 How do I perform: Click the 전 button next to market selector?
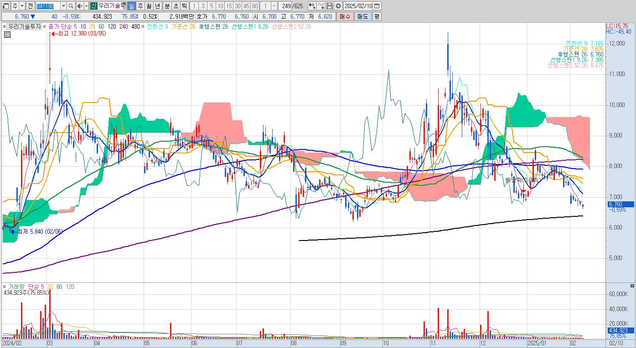point(30,6)
